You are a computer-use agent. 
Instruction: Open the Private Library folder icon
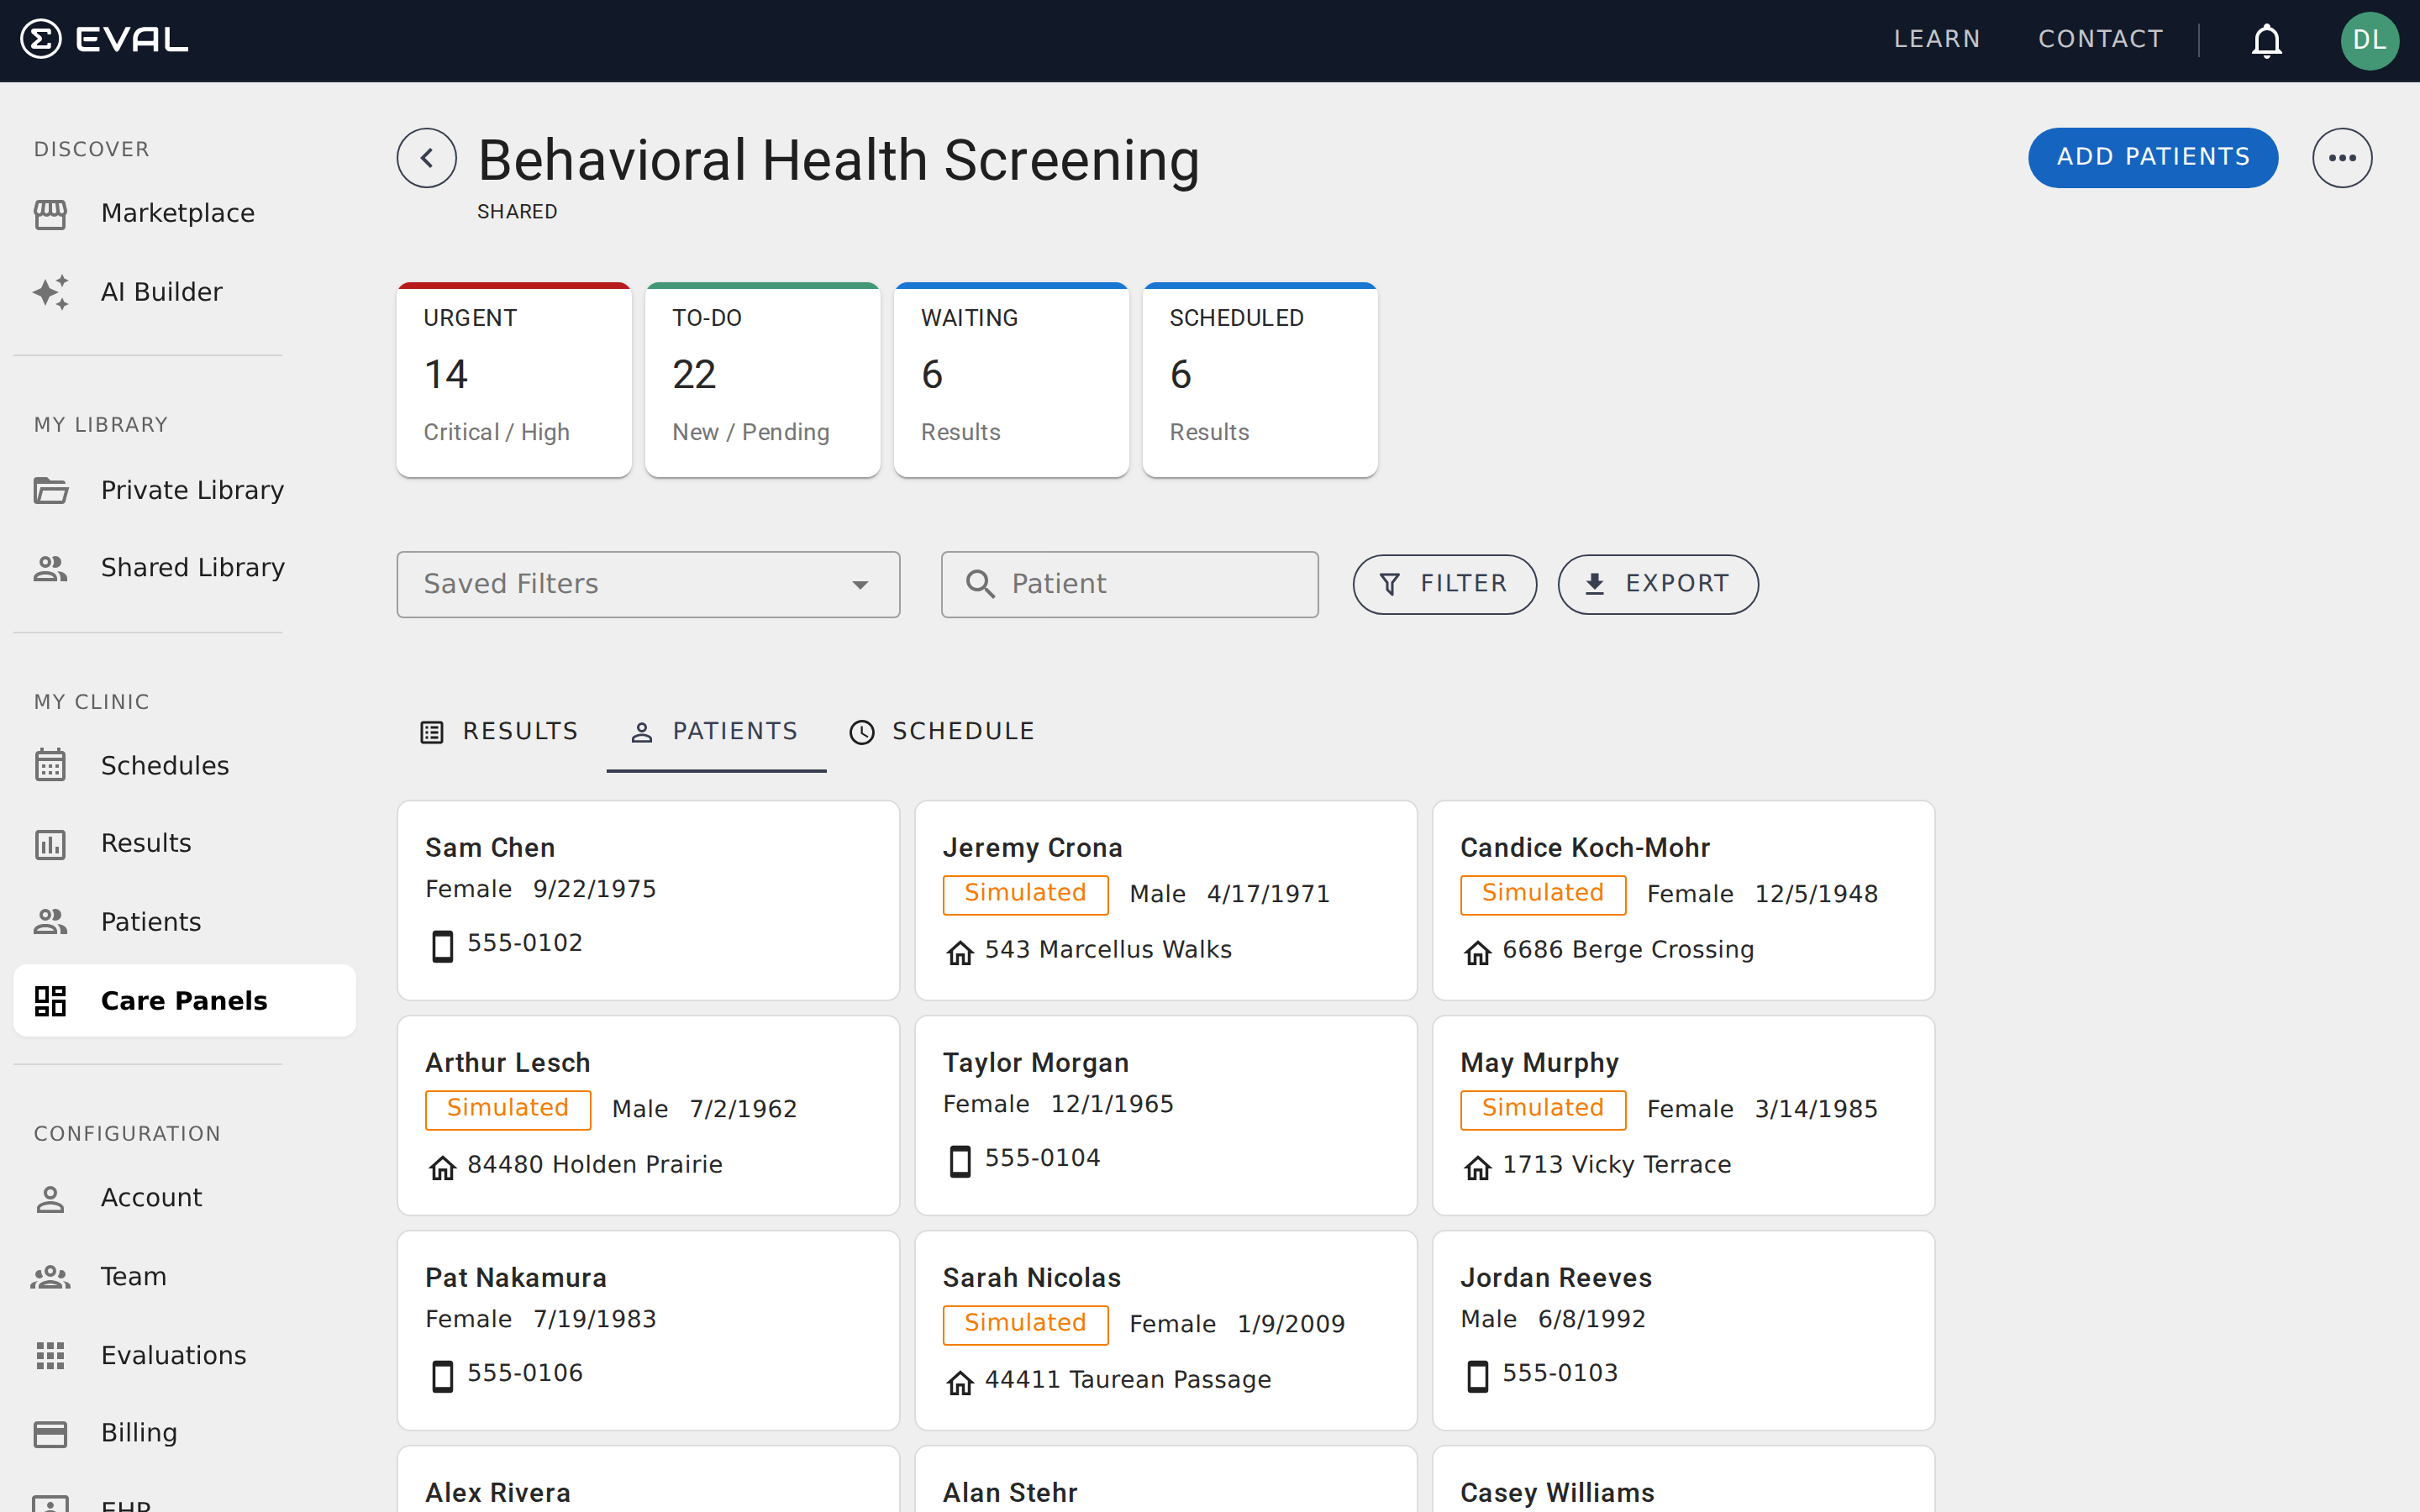point(51,490)
